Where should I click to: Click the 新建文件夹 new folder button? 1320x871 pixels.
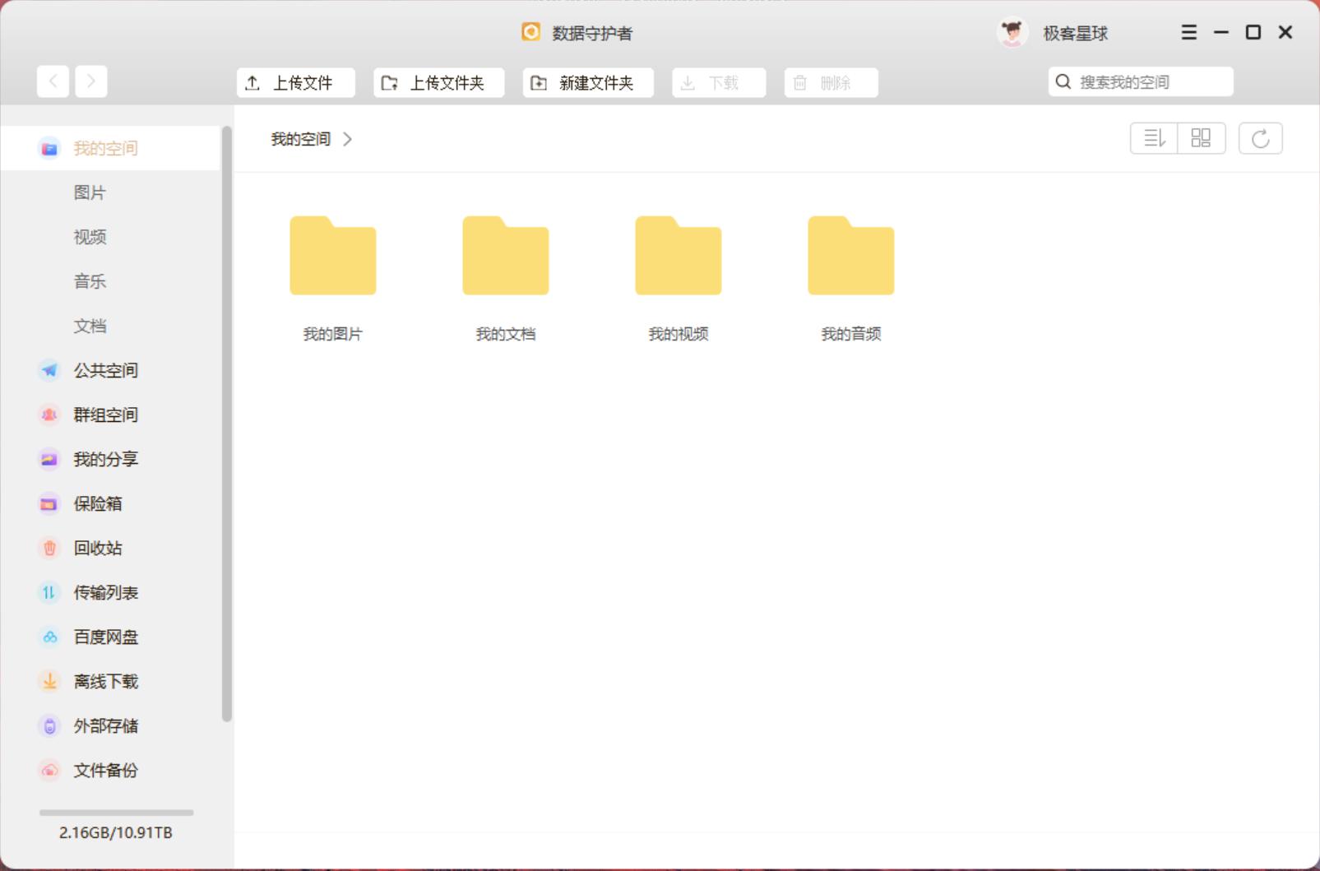588,82
